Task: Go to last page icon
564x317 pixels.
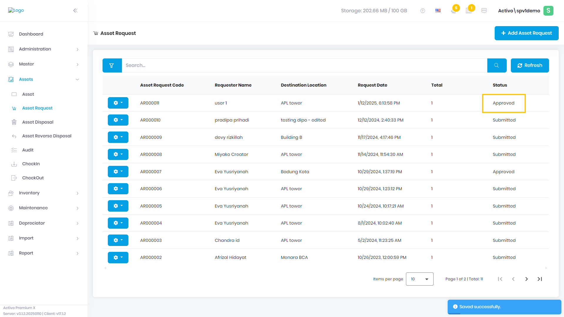Action: [540, 279]
